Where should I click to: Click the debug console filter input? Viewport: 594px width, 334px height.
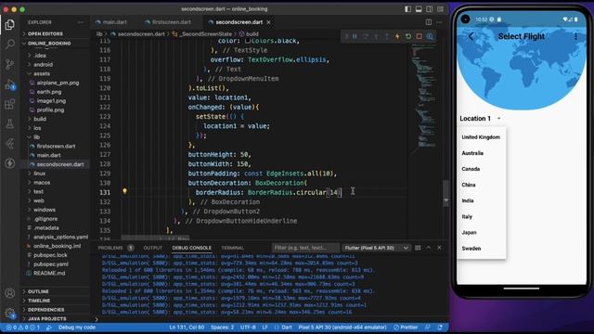(x=305, y=248)
